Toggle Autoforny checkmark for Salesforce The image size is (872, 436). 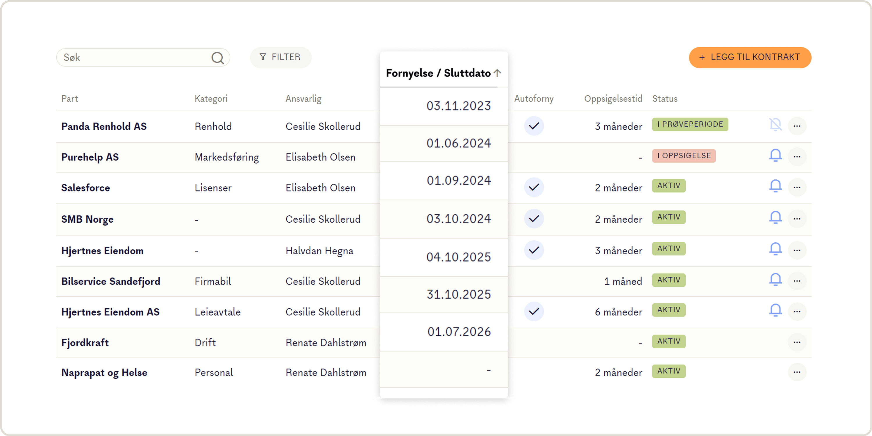click(x=534, y=187)
